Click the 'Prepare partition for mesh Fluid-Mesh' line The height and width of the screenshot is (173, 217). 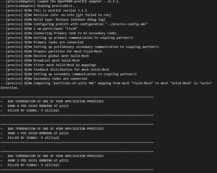51,52
